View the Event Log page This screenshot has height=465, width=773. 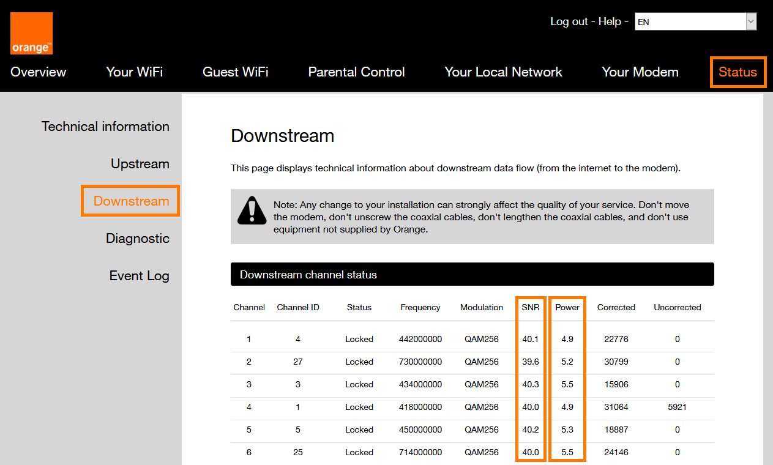tap(139, 276)
